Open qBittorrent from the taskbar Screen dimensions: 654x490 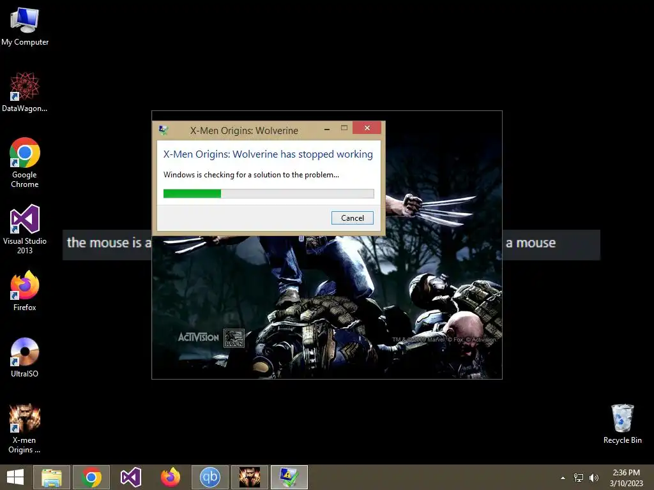(x=209, y=477)
